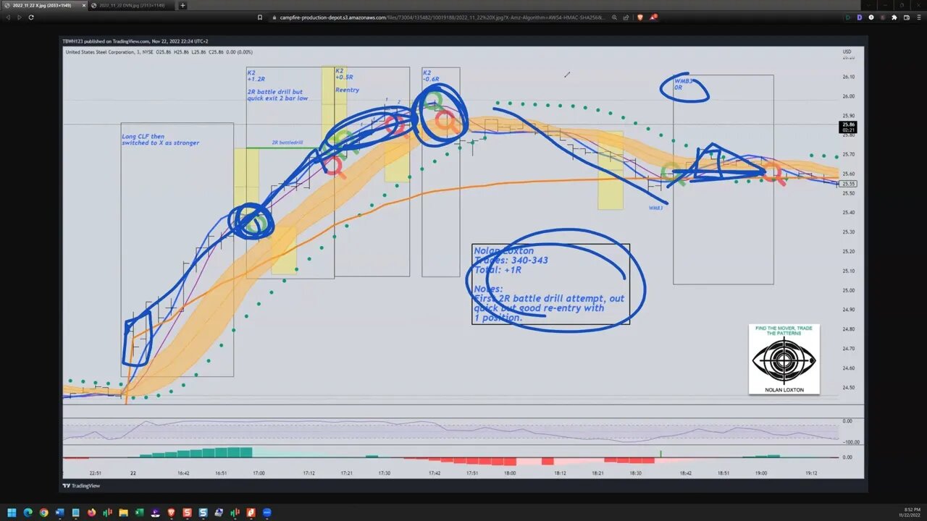Viewport: 927px width, 521px height.
Task: Open a new browser tab
Action: (183, 5)
